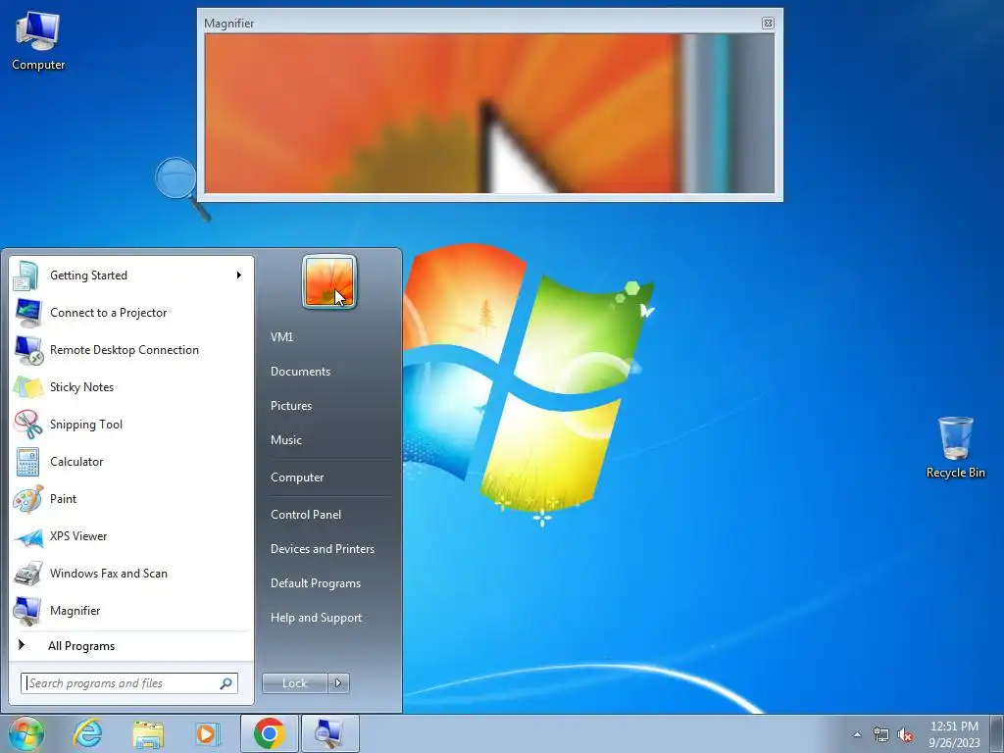
Task: Open the shutdown options arrow beside Lock
Action: click(x=338, y=683)
